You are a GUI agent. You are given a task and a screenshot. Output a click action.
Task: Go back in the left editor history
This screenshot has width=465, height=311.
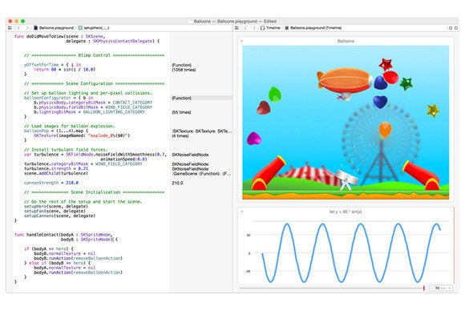pos(18,28)
